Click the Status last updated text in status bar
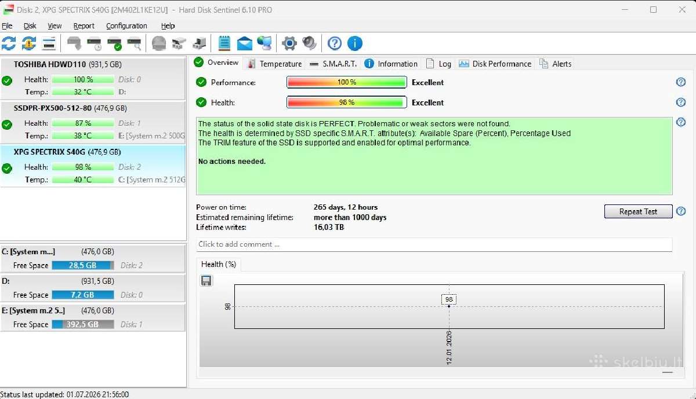This screenshot has width=696, height=399. (x=65, y=394)
